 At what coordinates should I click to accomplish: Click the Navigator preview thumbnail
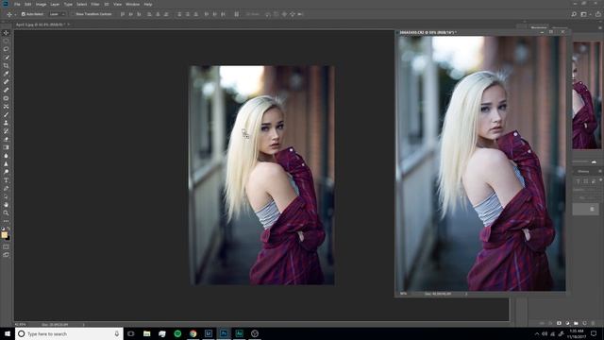coord(587,95)
